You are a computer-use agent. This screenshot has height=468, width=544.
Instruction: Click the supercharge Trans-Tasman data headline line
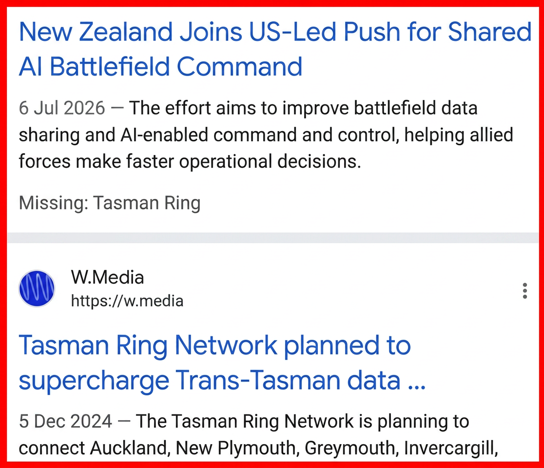point(222,381)
